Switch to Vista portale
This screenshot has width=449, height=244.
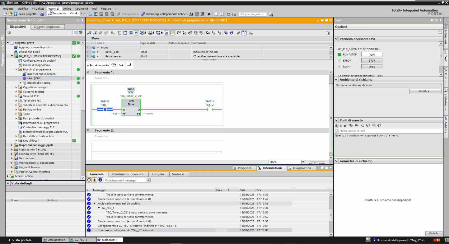pyautogui.click(x=20, y=240)
